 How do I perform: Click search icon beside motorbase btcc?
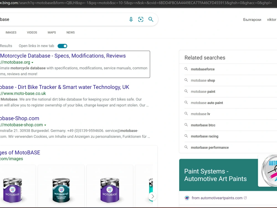[186, 125]
